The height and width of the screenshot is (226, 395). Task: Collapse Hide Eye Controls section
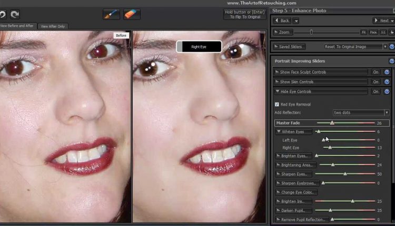point(320,91)
